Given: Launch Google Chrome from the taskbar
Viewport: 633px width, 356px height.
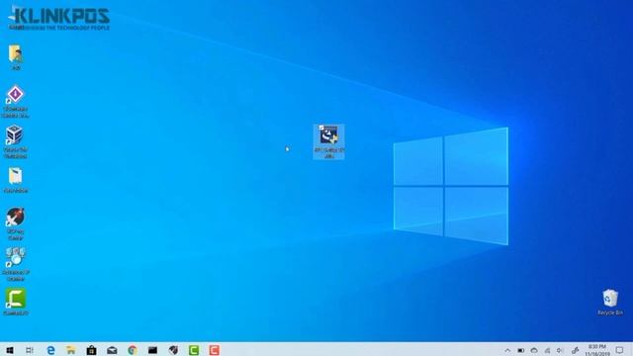Looking at the screenshot, I should 133,350.
